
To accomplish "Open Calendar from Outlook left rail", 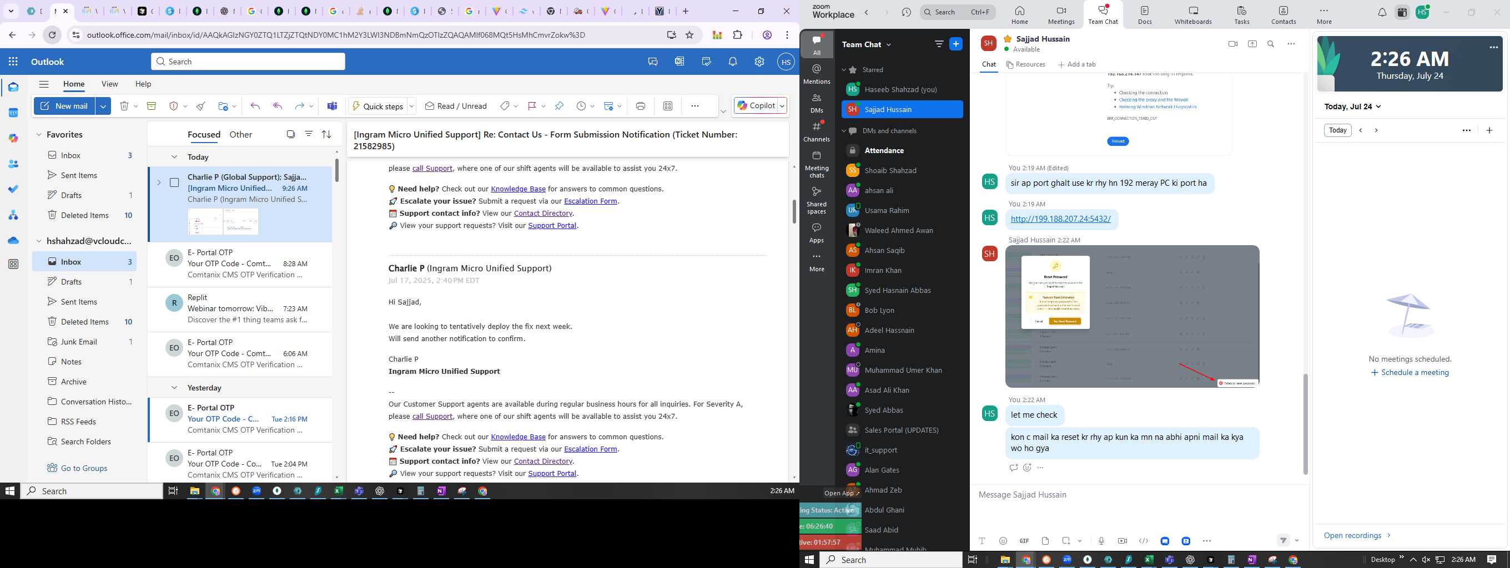I will click(x=13, y=113).
